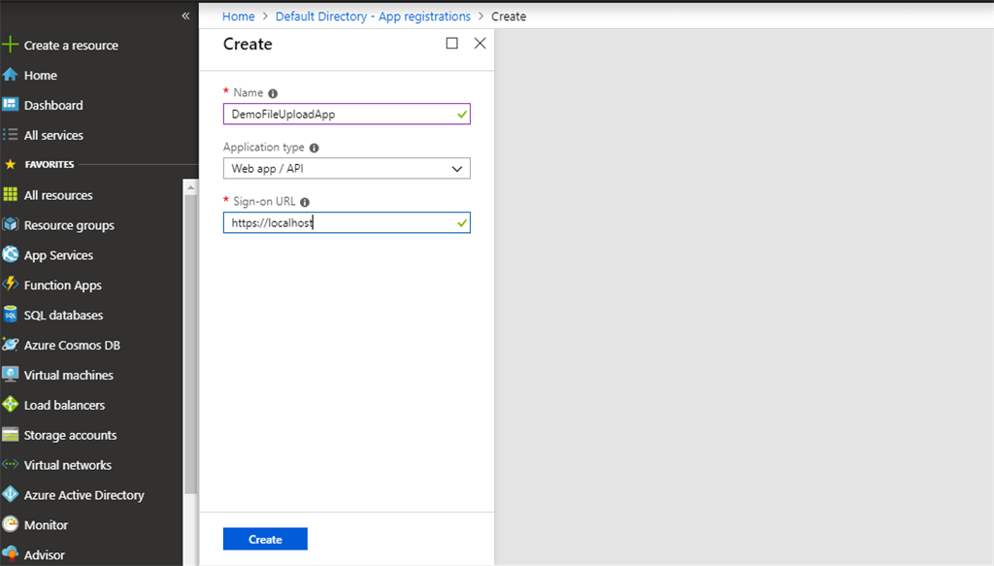Click the Sign-on URL info icon

(304, 201)
